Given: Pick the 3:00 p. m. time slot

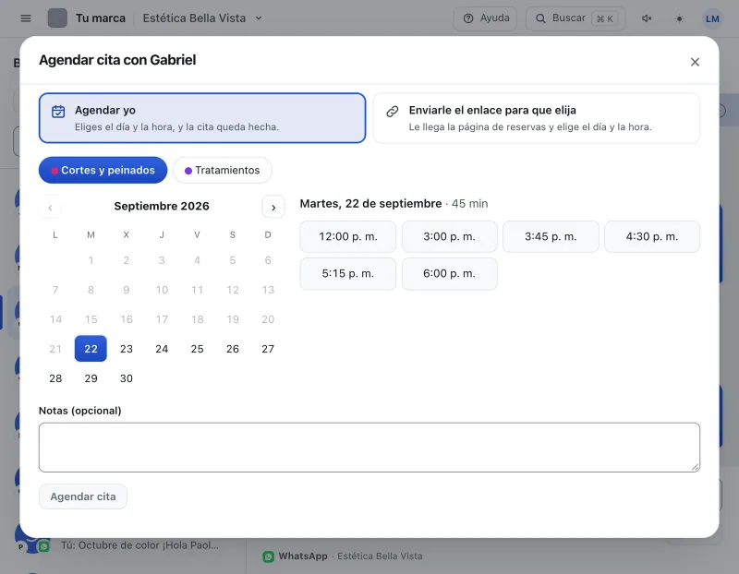Looking at the screenshot, I should point(449,236).
